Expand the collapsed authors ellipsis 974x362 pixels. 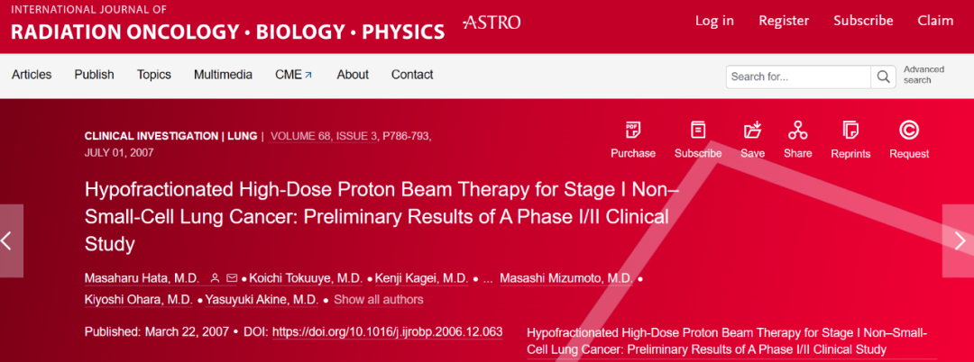[488, 279]
